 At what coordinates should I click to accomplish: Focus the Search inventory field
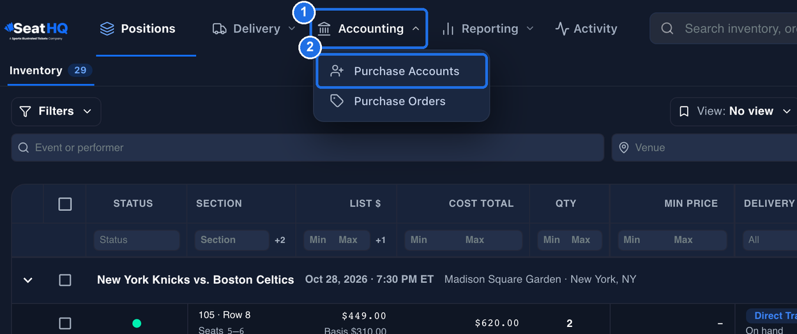point(724,29)
